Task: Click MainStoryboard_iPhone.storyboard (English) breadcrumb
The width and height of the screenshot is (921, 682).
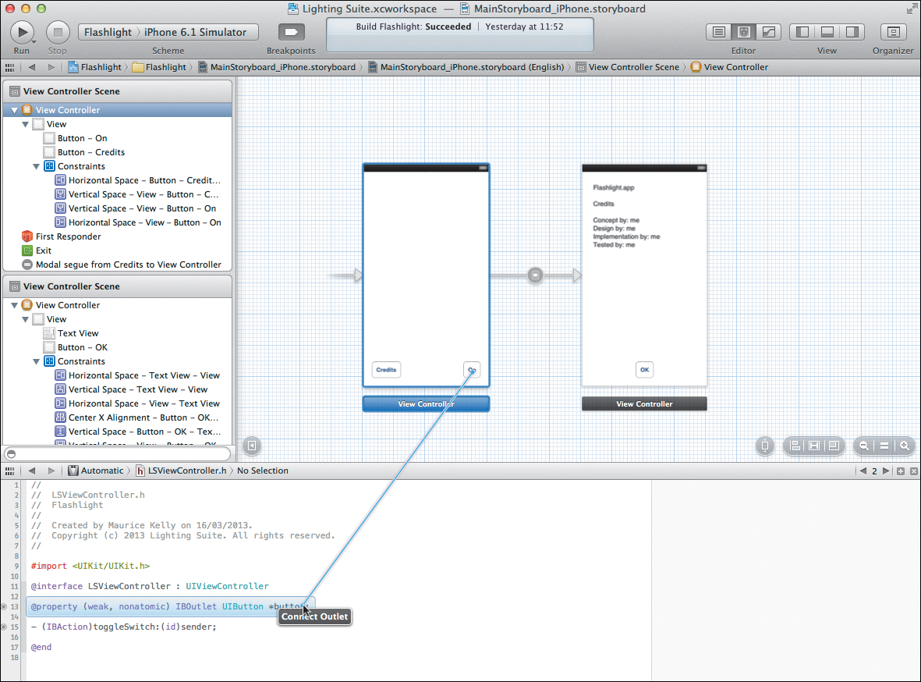Action: [x=466, y=67]
